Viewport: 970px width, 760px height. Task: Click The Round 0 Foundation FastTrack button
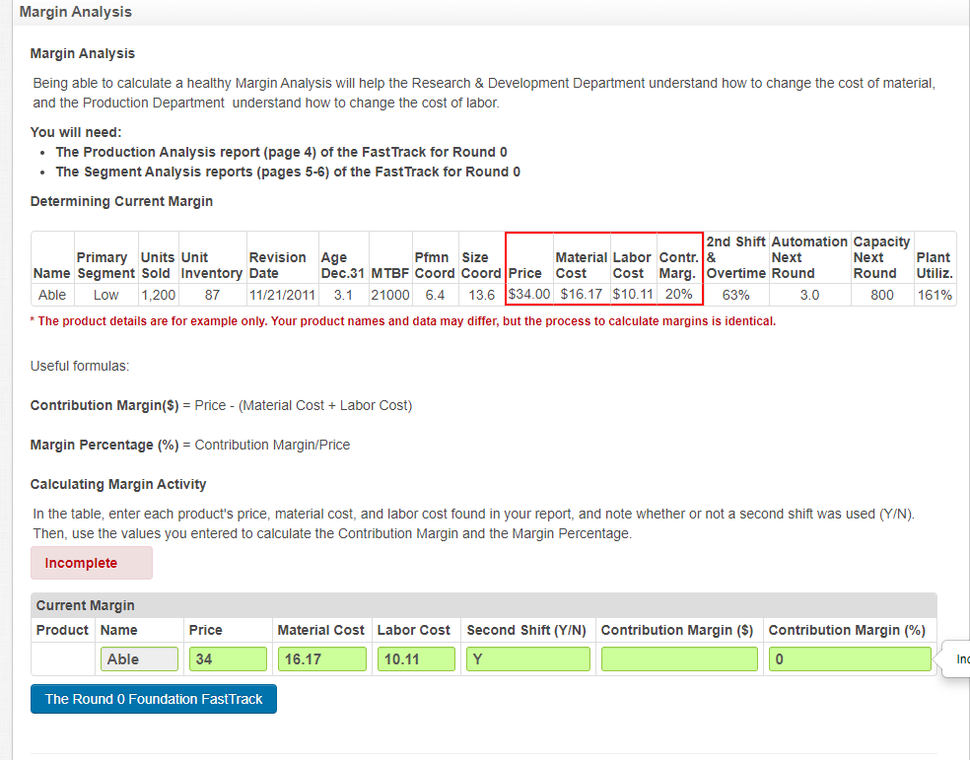tap(153, 699)
